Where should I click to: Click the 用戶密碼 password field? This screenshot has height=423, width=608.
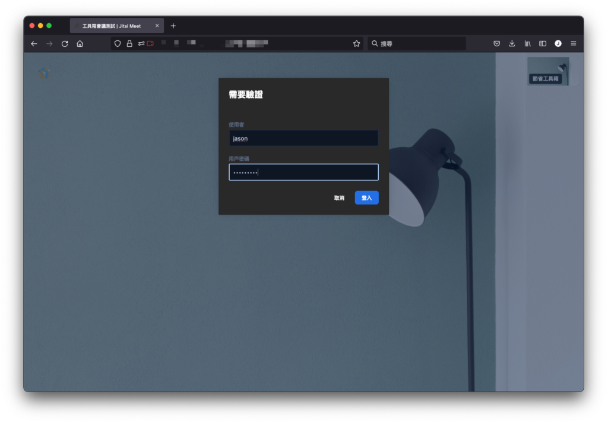(303, 172)
